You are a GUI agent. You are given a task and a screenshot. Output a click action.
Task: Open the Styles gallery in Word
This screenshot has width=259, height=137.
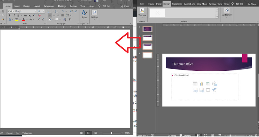(x=84, y=15)
